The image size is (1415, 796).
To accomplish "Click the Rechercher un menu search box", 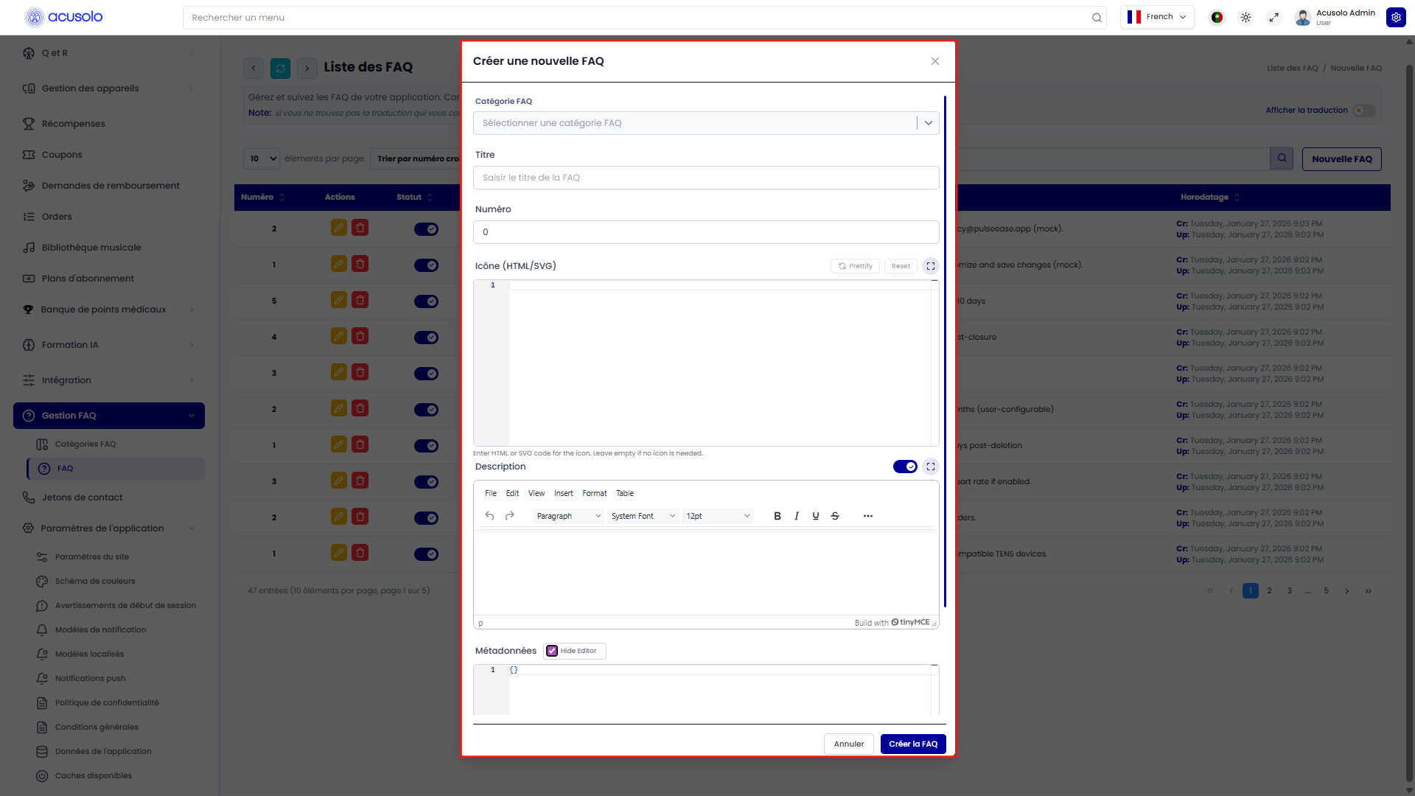I will point(645,18).
